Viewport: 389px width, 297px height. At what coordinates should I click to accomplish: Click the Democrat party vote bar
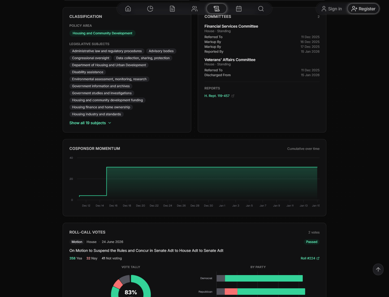pos(260,278)
